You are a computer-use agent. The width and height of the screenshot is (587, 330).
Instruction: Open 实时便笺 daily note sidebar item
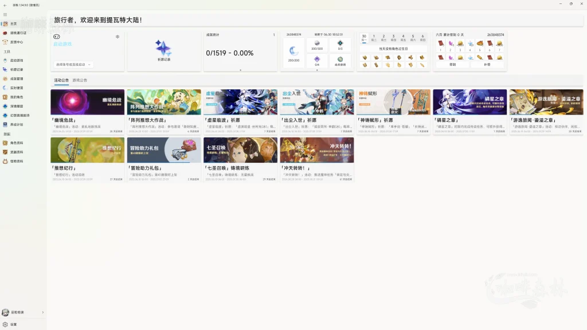[16, 88]
